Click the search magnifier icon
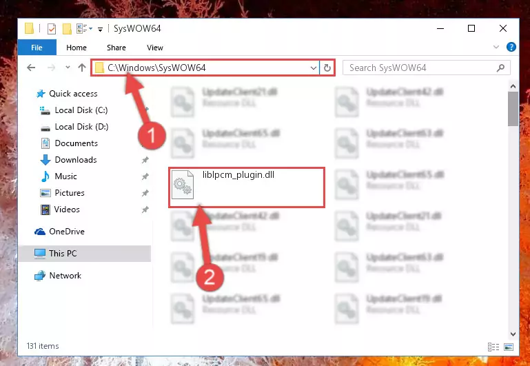Image resolution: width=530 pixels, height=366 pixels. click(x=500, y=68)
